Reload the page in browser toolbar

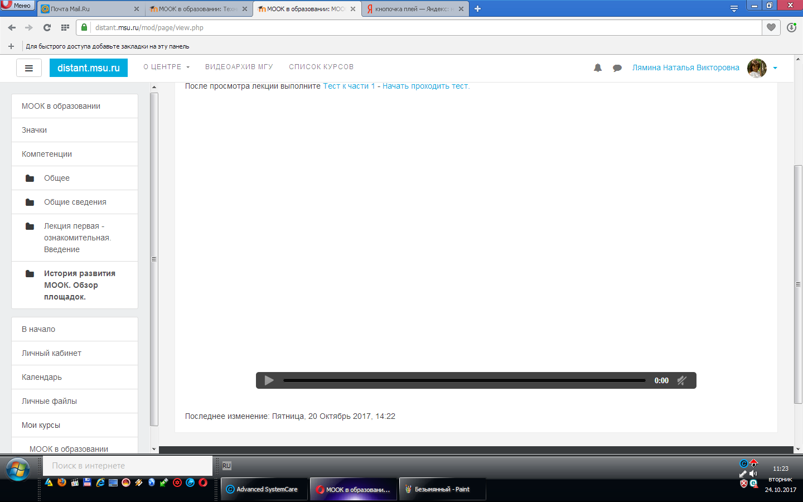[x=47, y=27]
